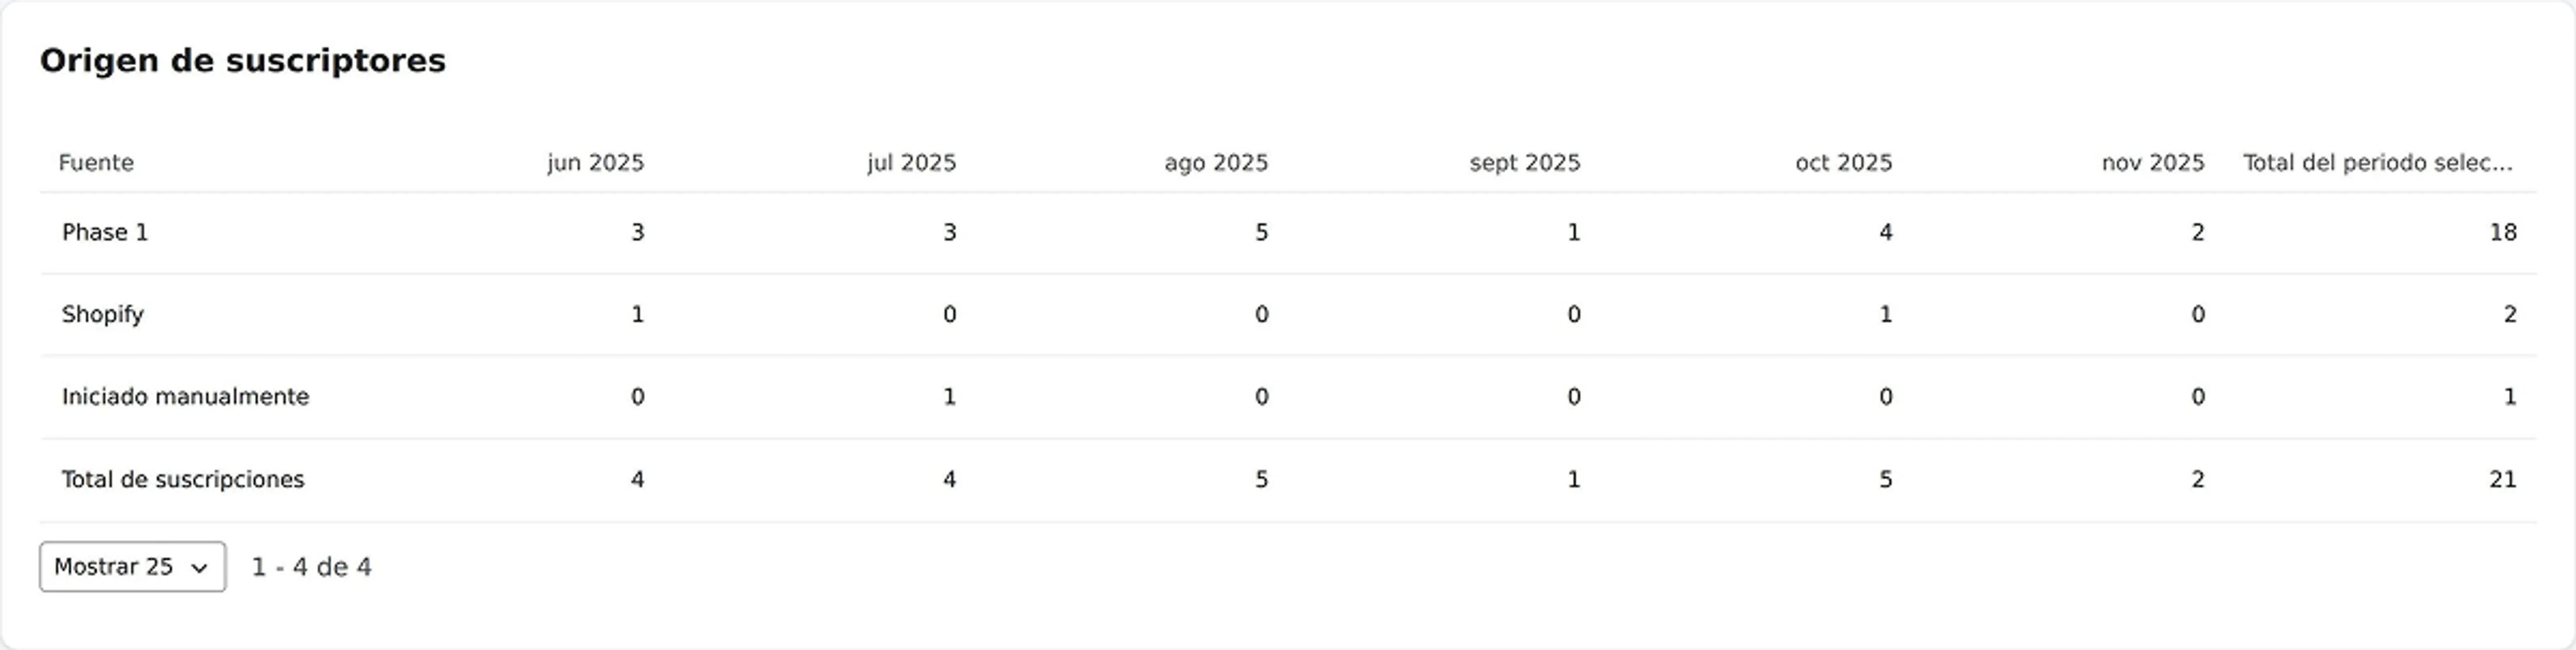Click the ago 2025 column header
This screenshot has height=650, width=2576.
click(x=1216, y=162)
